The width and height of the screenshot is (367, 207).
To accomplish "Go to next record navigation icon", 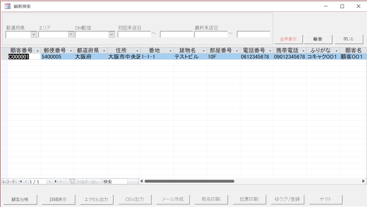I will (50, 181).
